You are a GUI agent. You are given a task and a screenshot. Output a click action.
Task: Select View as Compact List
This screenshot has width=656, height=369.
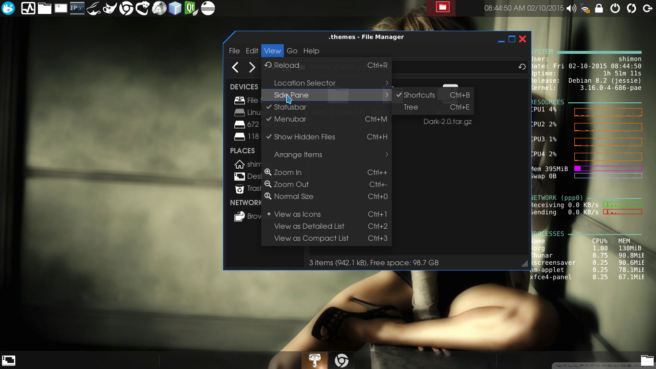(x=327, y=238)
